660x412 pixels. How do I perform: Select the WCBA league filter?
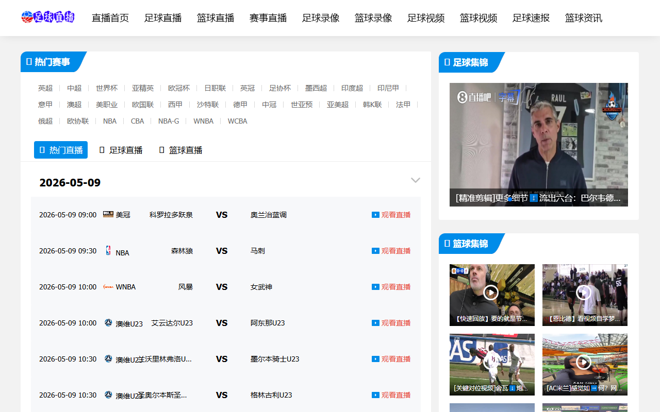(x=238, y=121)
